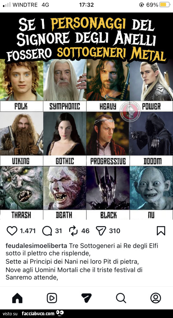Viewport: 173px width, 318px height.
Task: Tap the battery indicator in status bar
Action: [x=165, y=5]
